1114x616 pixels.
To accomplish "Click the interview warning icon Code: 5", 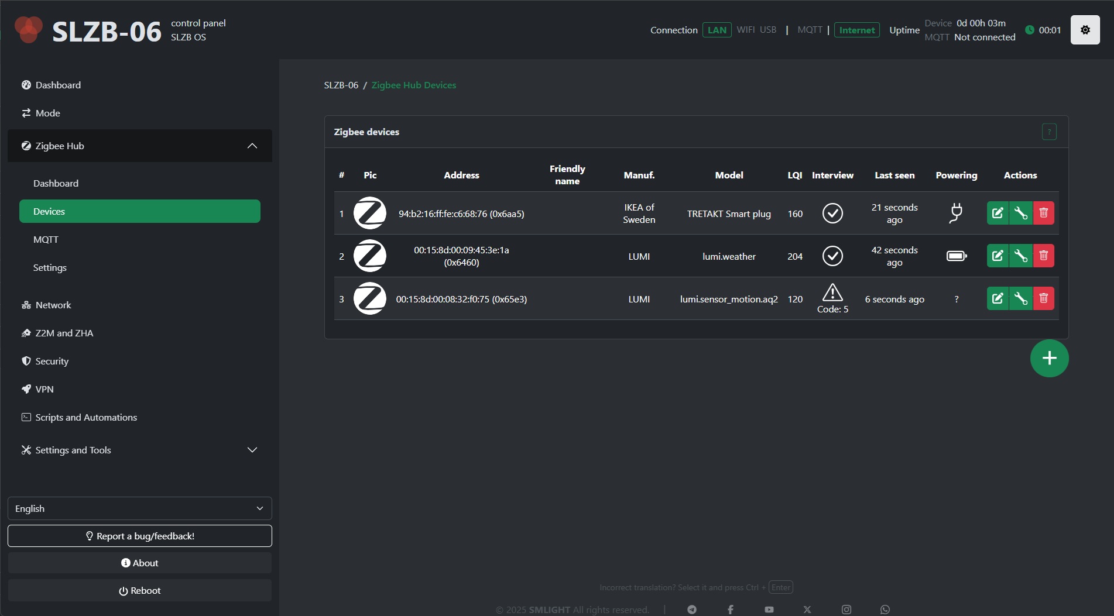I will [x=832, y=292].
